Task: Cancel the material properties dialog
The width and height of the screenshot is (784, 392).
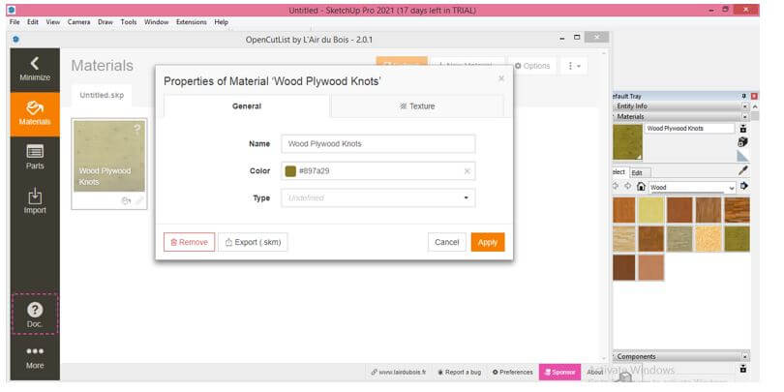Action: 446,242
